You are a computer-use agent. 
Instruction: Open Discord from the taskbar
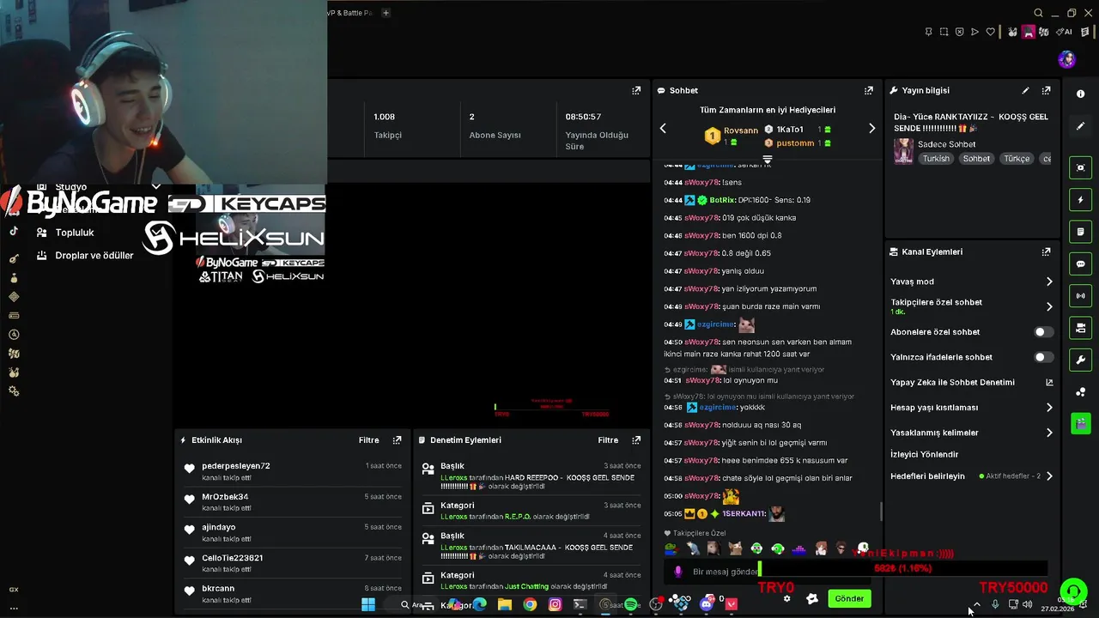pos(706,604)
